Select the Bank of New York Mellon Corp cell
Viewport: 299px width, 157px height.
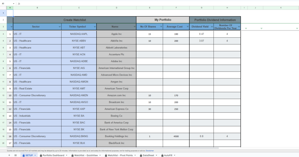point(117,130)
